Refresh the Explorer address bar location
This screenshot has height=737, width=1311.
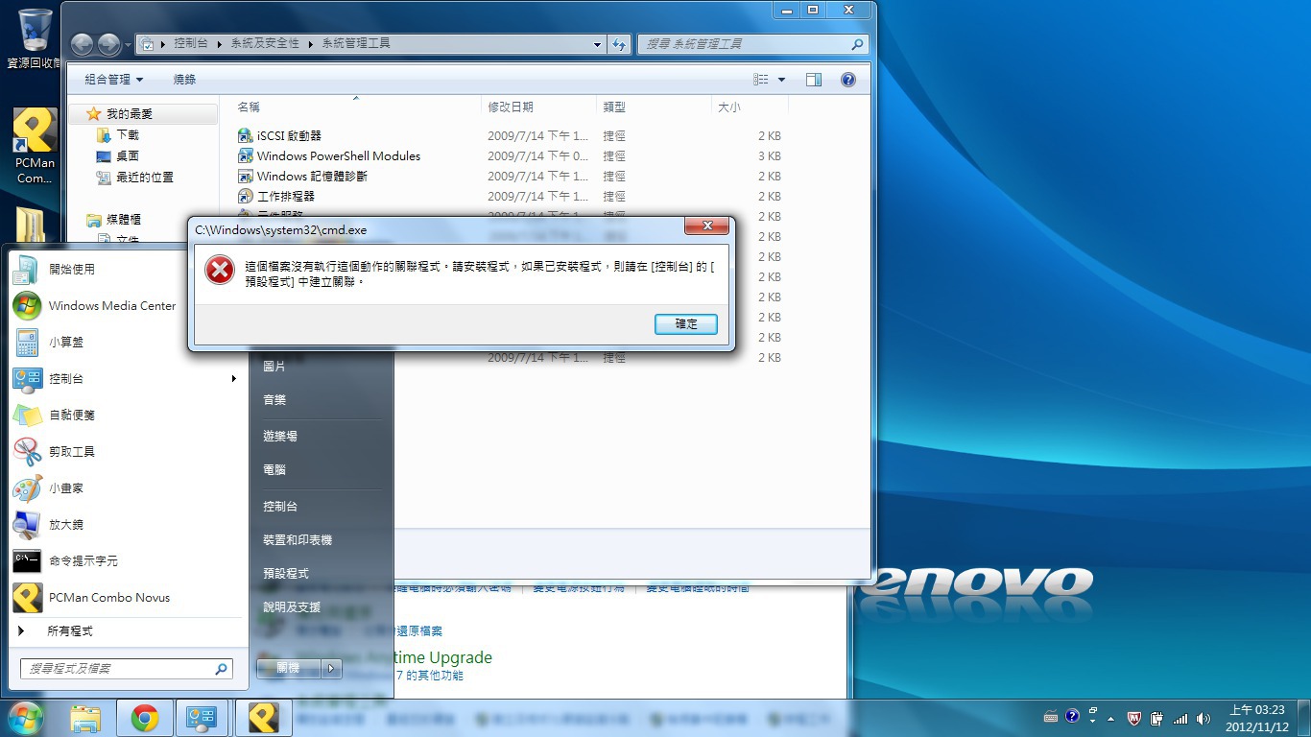[619, 44]
